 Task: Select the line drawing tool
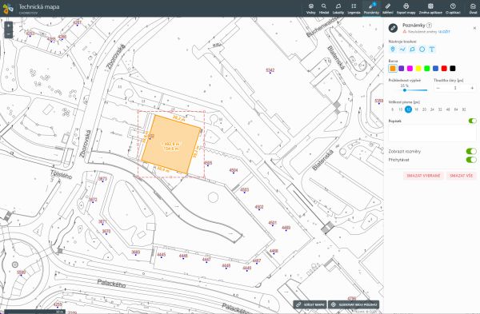(x=402, y=50)
